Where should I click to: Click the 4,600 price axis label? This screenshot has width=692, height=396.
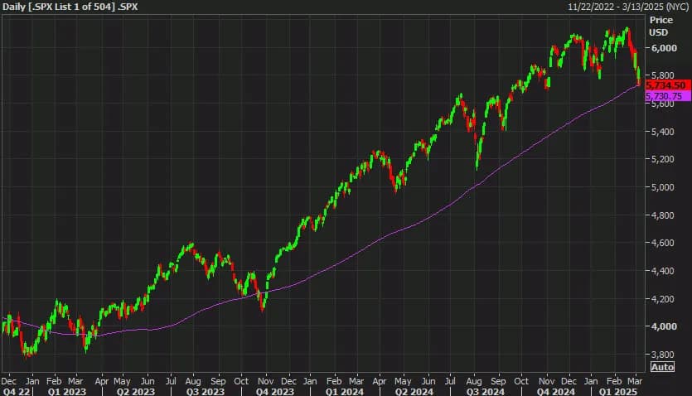tap(662, 243)
